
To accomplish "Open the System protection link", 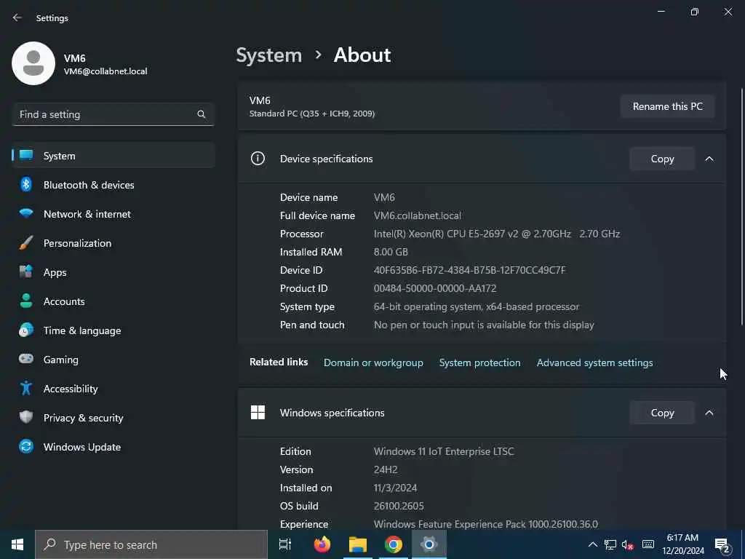I will click(x=479, y=362).
